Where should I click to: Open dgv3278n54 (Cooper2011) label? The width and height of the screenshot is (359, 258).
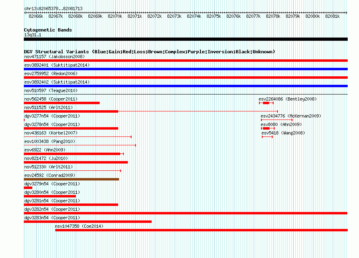tap(52, 124)
